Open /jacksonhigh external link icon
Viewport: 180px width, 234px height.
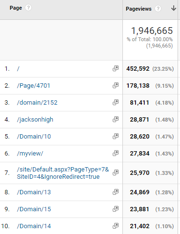click(x=116, y=119)
